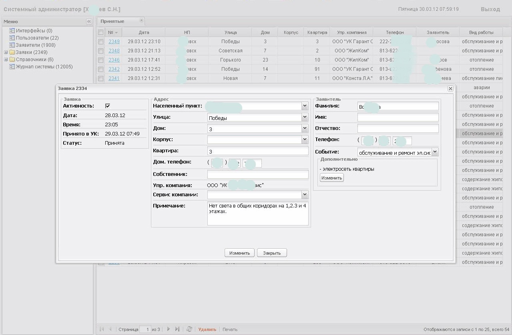
Task: Close the Заявка 2334 dialog
Action: pyautogui.click(x=450, y=89)
